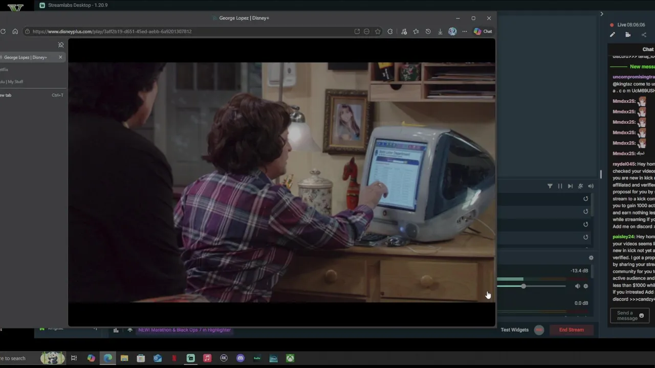This screenshot has height=368, width=655.
Task: Open Xbox app from the taskbar
Action: pos(290,358)
